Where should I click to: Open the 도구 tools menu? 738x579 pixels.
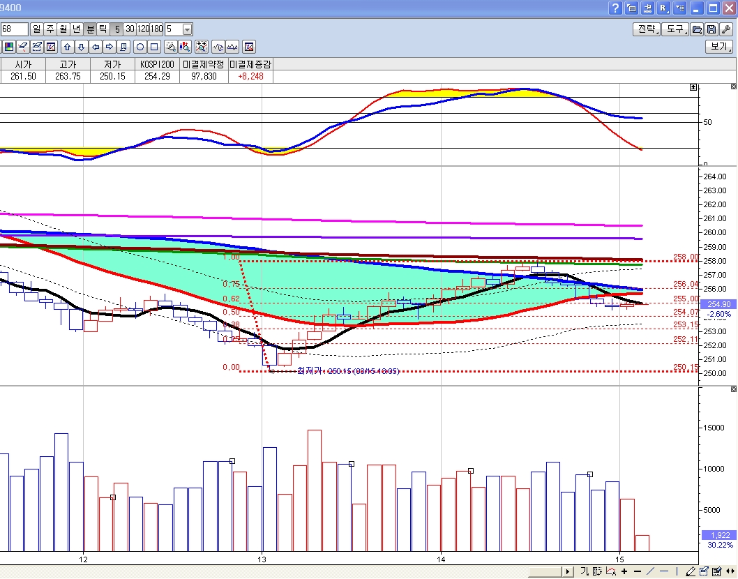(675, 29)
